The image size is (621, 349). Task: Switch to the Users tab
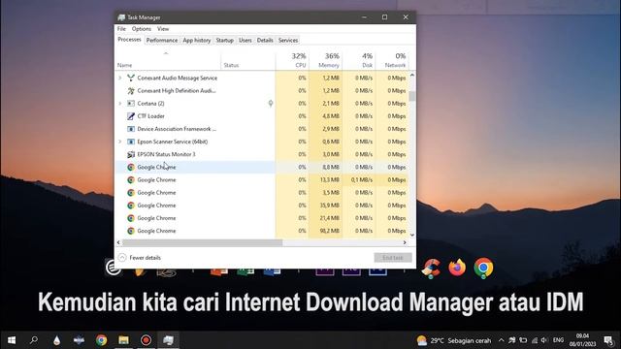(x=245, y=41)
